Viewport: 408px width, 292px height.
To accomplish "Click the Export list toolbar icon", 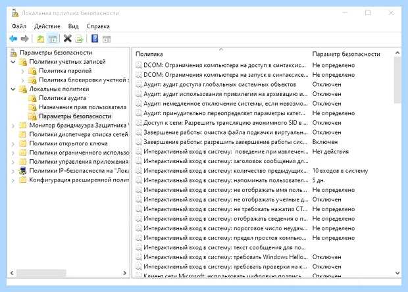I will point(80,39).
